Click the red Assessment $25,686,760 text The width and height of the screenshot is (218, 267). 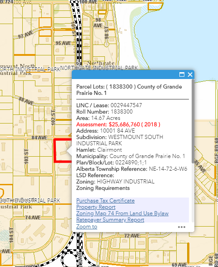pyautogui.click(x=118, y=124)
